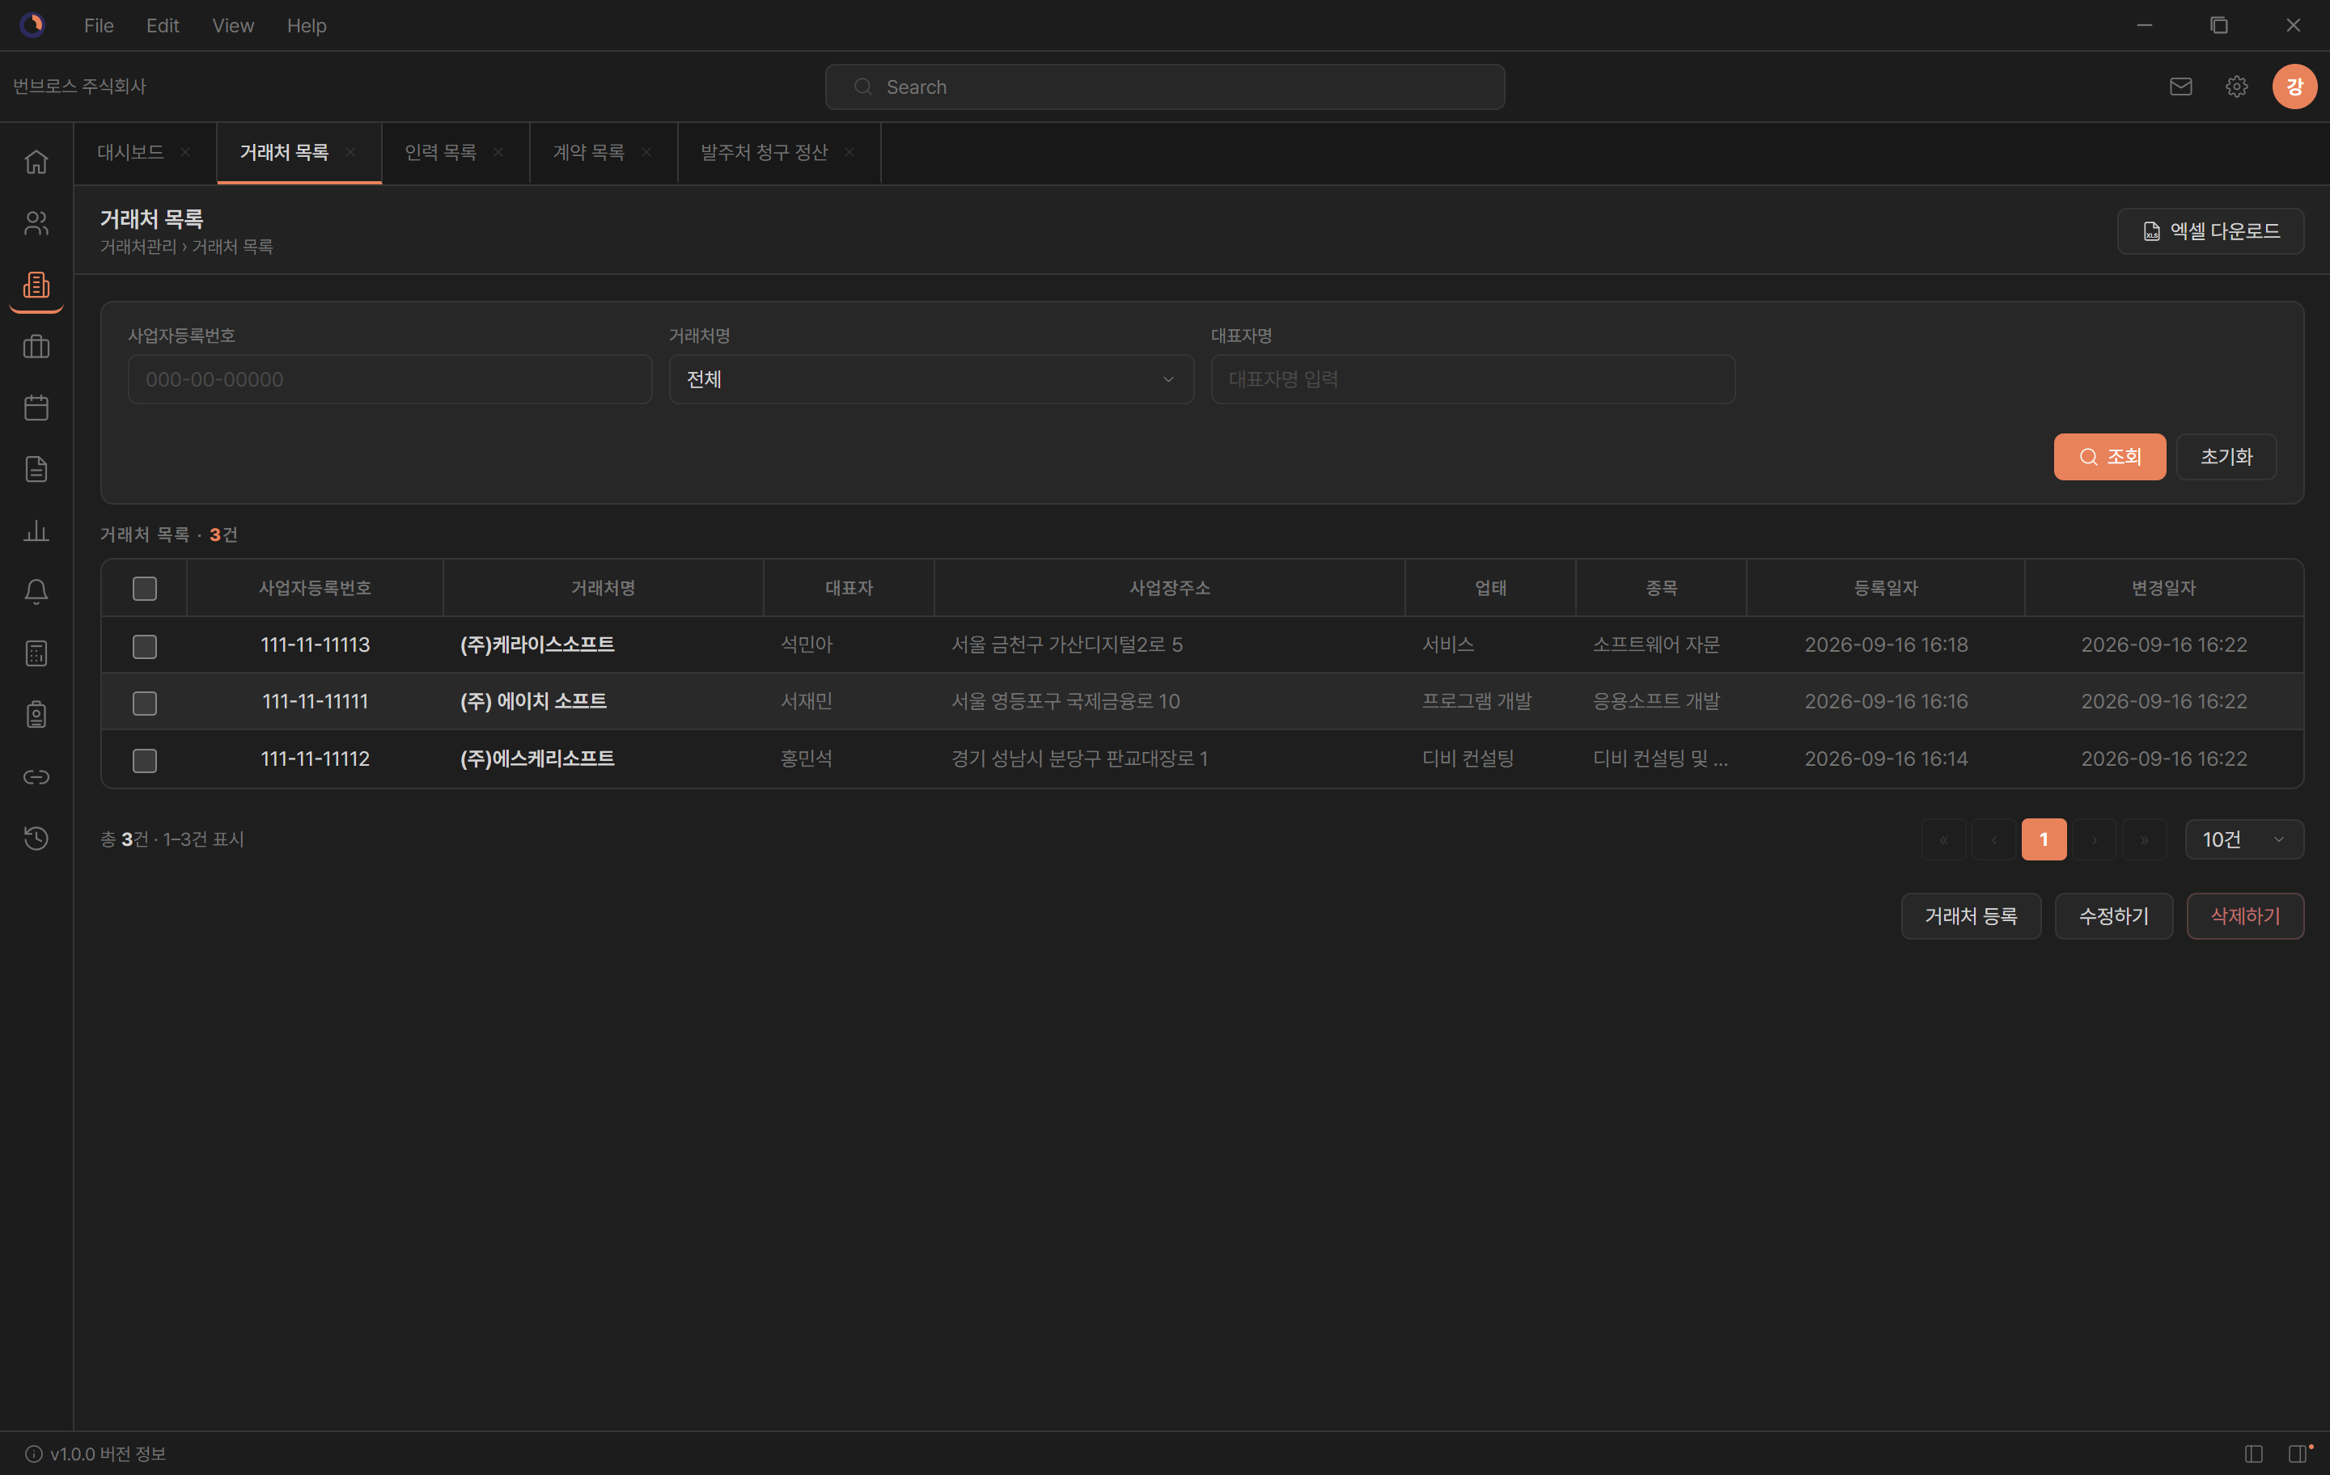Open the briefcase sidebar icon
2330x1475 pixels.
click(x=36, y=346)
